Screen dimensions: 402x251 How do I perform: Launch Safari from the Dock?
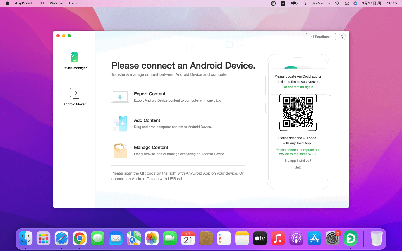(61, 238)
